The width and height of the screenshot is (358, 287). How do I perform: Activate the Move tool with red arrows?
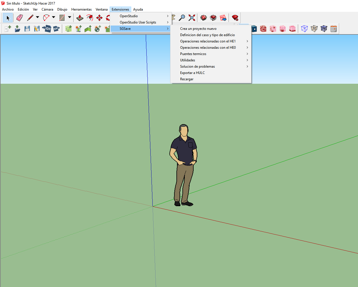[x=99, y=18]
